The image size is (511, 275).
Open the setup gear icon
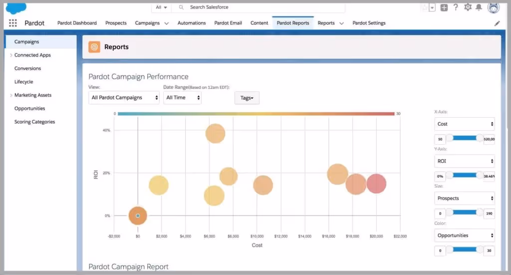click(x=468, y=7)
